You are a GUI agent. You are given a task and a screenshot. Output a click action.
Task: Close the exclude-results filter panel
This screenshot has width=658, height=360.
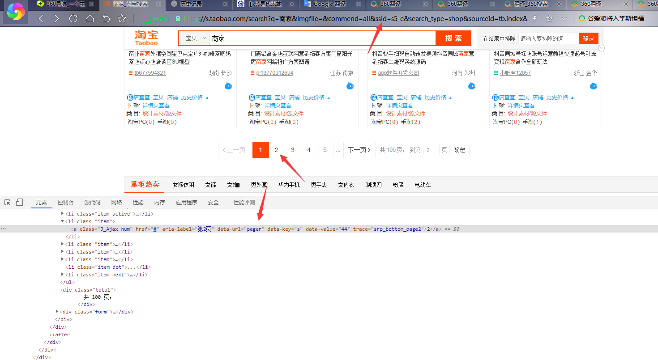[601, 48]
